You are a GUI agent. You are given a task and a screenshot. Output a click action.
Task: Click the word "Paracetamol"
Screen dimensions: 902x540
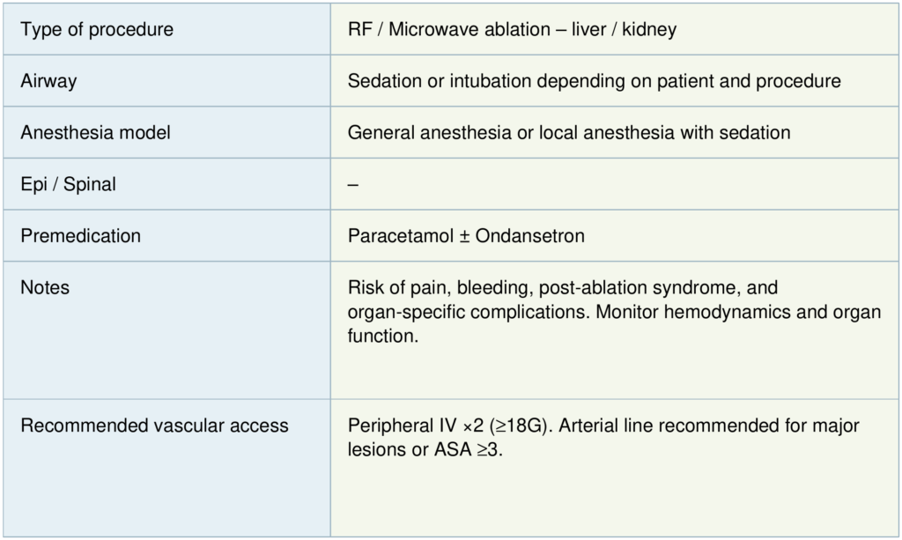pos(400,236)
